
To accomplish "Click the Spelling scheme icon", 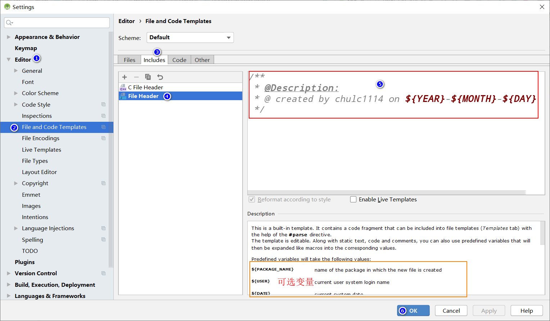I will click(104, 240).
